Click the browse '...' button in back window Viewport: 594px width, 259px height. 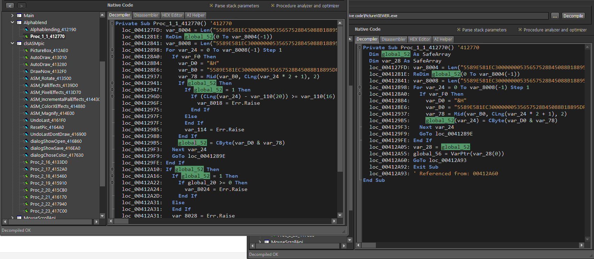click(555, 16)
